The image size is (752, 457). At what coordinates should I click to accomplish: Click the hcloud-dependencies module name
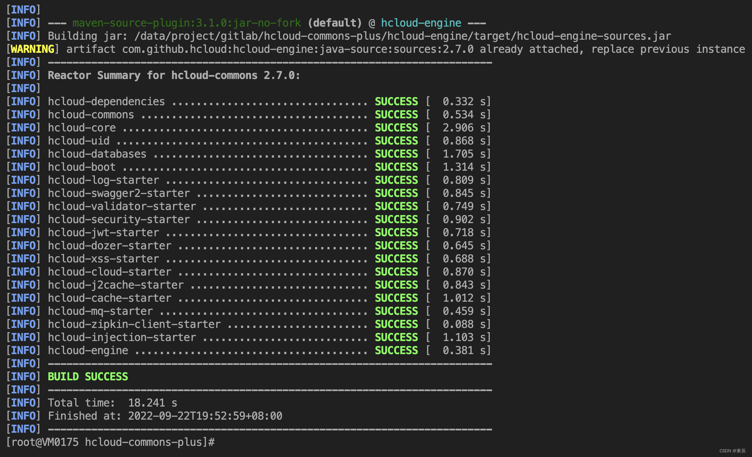click(x=106, y=101)
